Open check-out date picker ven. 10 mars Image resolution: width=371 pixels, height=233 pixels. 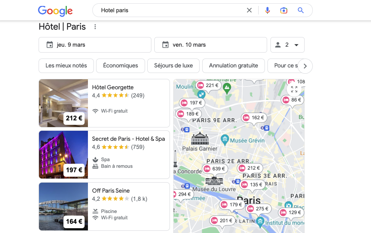[211, 45]
